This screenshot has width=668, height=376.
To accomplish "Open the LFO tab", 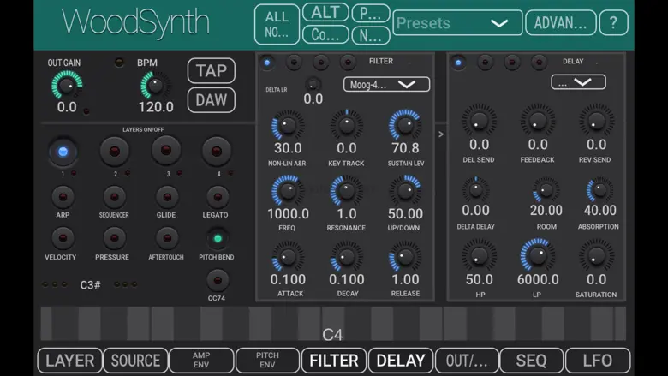I will point(597,361).
